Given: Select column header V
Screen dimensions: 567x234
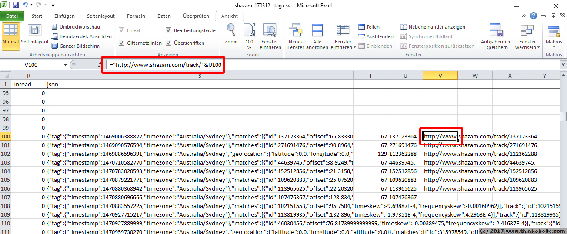Looking at the screenshot, I should [x=440, y=76].
